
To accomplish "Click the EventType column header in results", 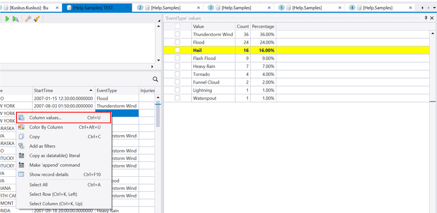I will (x=117, y=90).
